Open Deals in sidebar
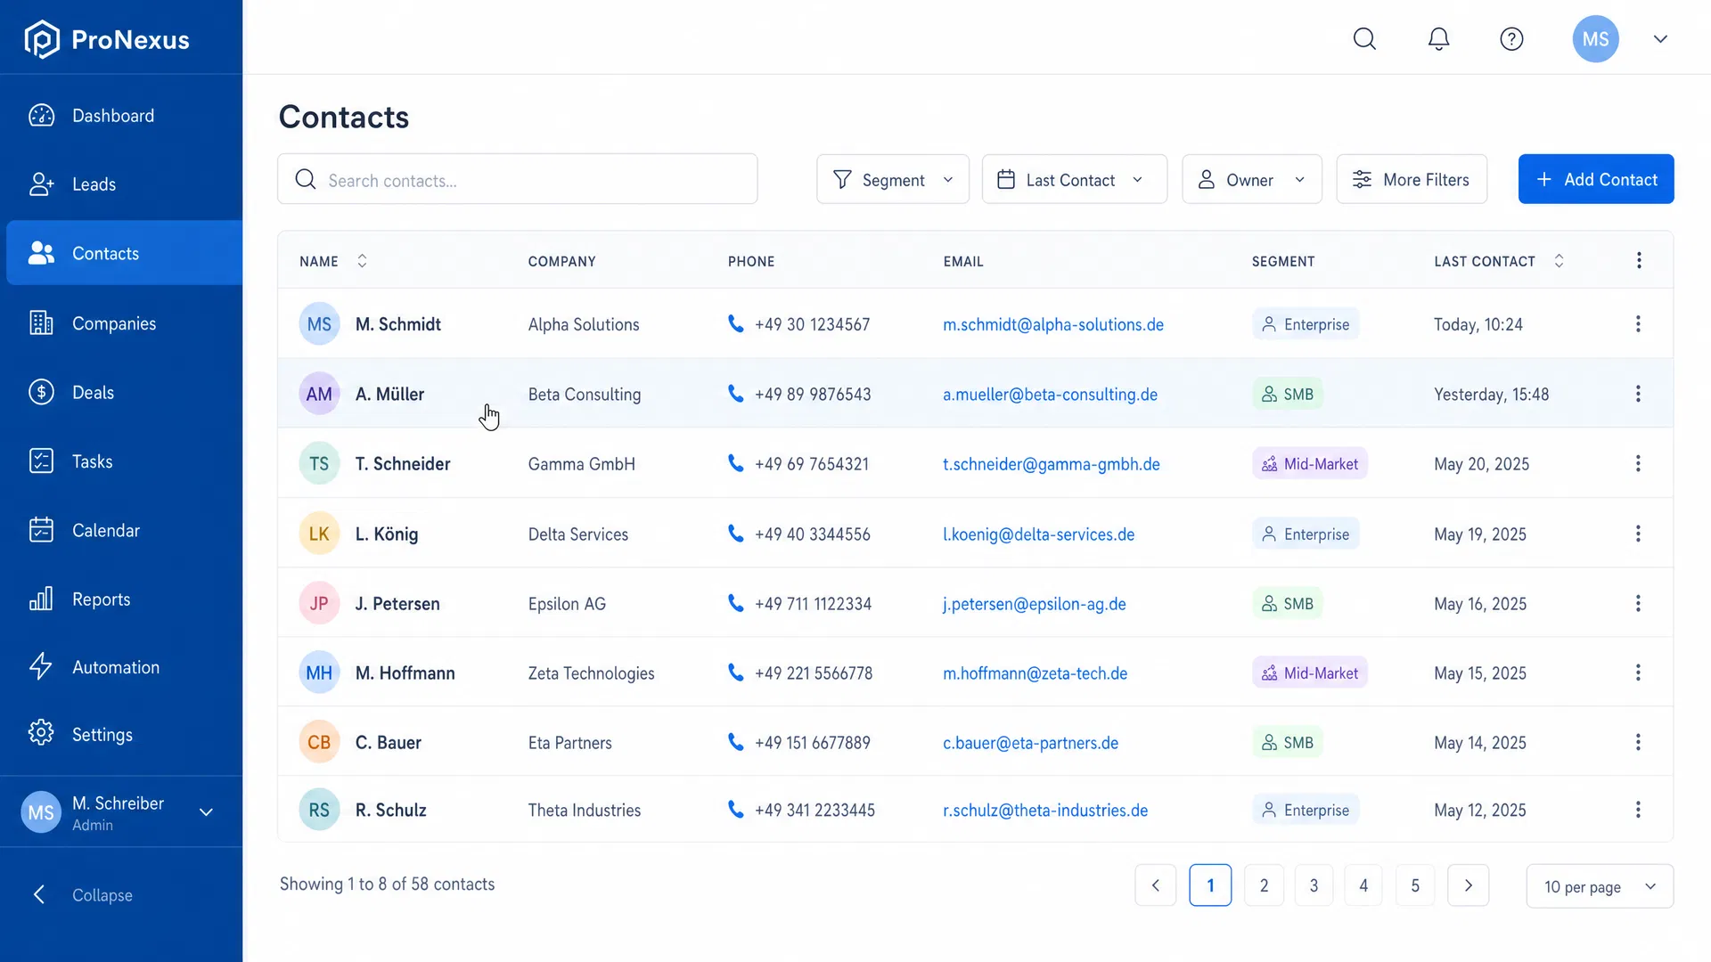1711x962 pixels. pyautogui.click(x=121, y=392)
